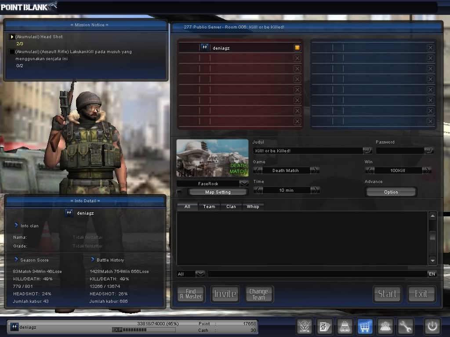The height and width of the screenshot is (337, 450).
Task: Click the chat message input field
Action: click(318, 274)
